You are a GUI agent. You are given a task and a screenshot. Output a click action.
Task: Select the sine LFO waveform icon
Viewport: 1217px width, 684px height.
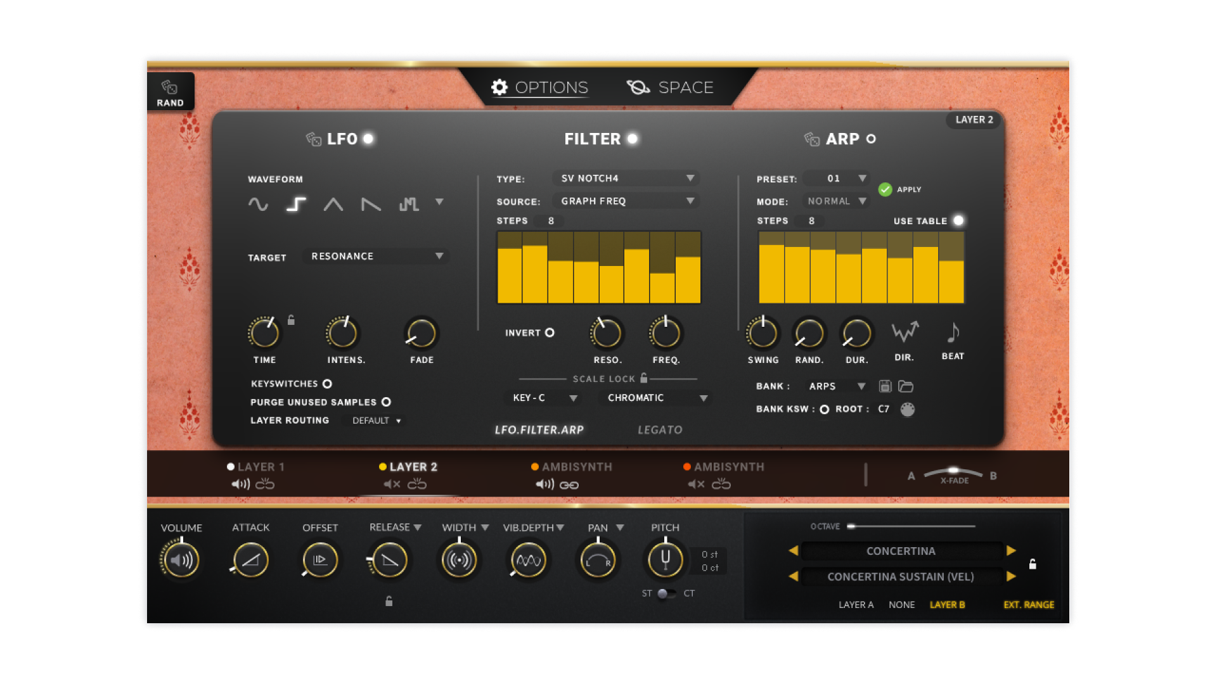click(x=258, y=204)
